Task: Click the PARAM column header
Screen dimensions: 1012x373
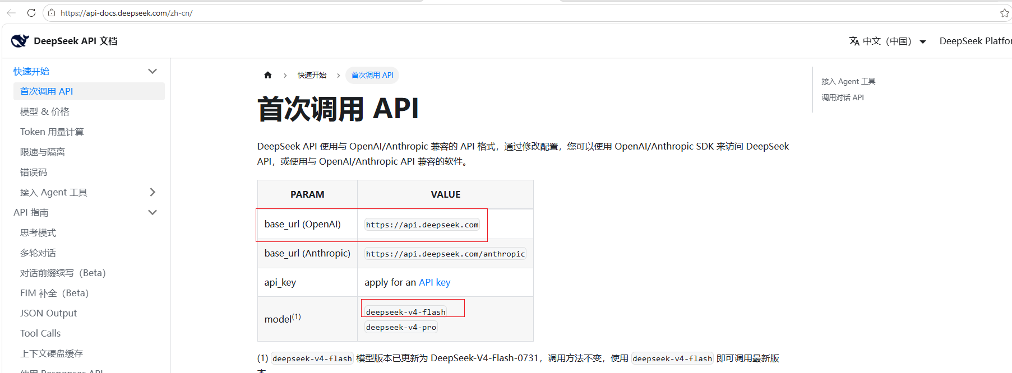Action: [x=307, y=194]
